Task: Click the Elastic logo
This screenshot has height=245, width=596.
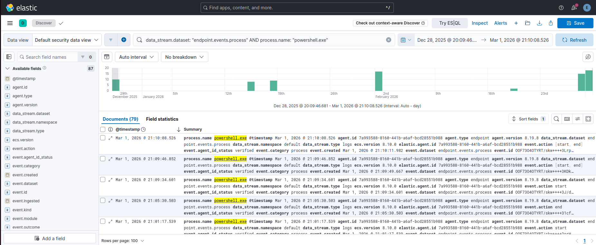Action: pos(22,8)
